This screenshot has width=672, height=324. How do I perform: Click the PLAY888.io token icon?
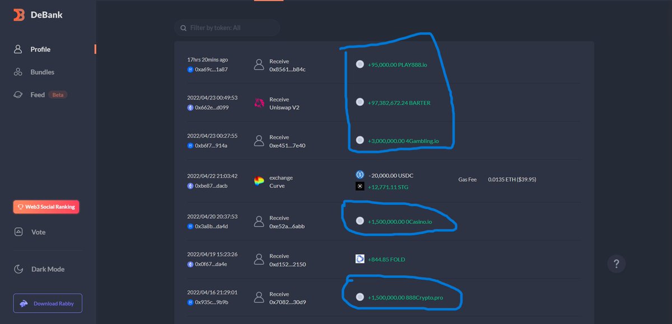pyautogui.click(x=360, y=64)
